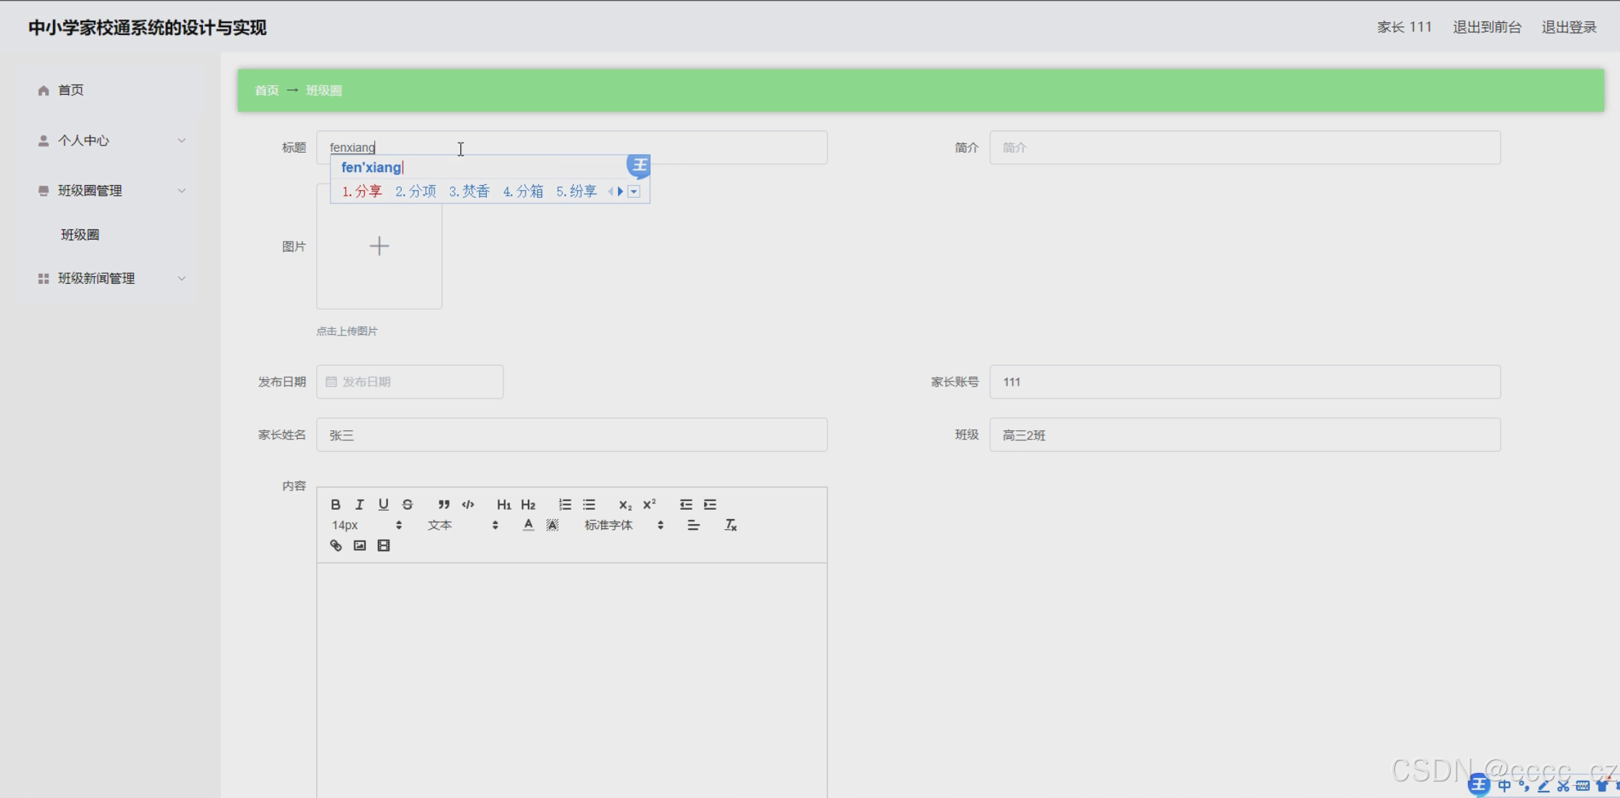The width and height of the screenshot is (1620, 798).
Task: Insert video using film icon
Action: pos(384,546)
